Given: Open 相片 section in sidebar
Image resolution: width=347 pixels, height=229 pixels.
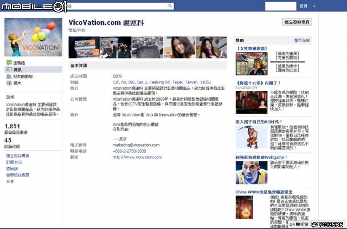Looking at the screenshot, I should point(17,83).
